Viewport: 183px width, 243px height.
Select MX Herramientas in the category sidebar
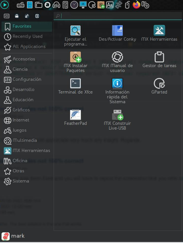(x=27, y=151)
